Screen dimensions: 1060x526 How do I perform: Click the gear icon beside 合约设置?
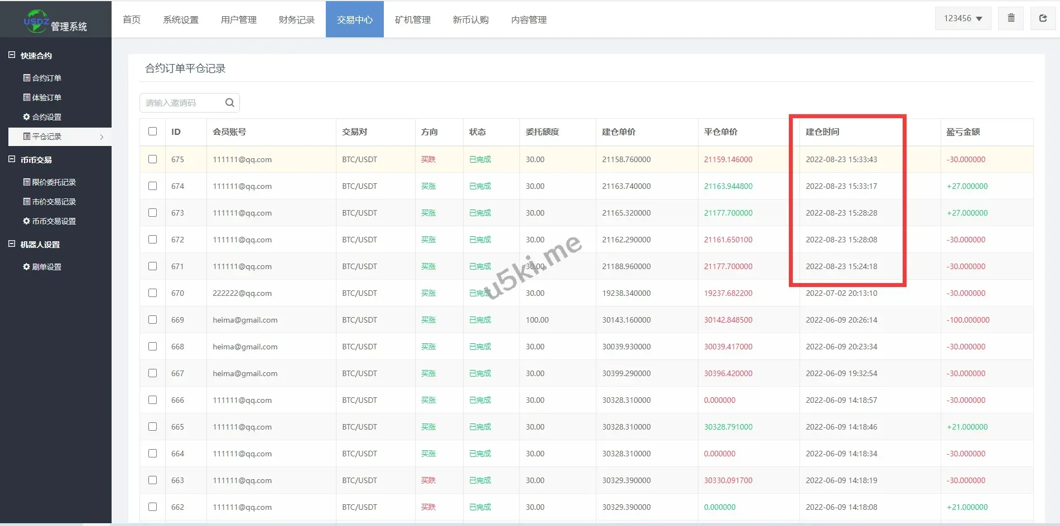[x=26, y=117]
